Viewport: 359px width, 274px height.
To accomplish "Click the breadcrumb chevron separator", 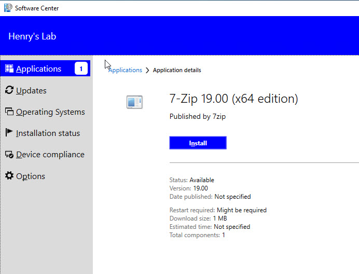I will pyautogui.click(x=147, y=70).
